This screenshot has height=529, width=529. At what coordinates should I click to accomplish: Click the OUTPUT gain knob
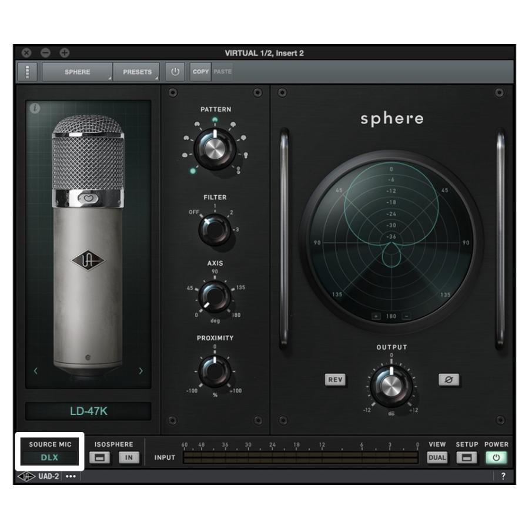tap(391, 385)
